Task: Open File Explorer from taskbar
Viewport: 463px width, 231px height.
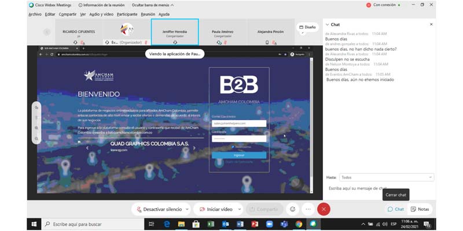Action: 181,224
